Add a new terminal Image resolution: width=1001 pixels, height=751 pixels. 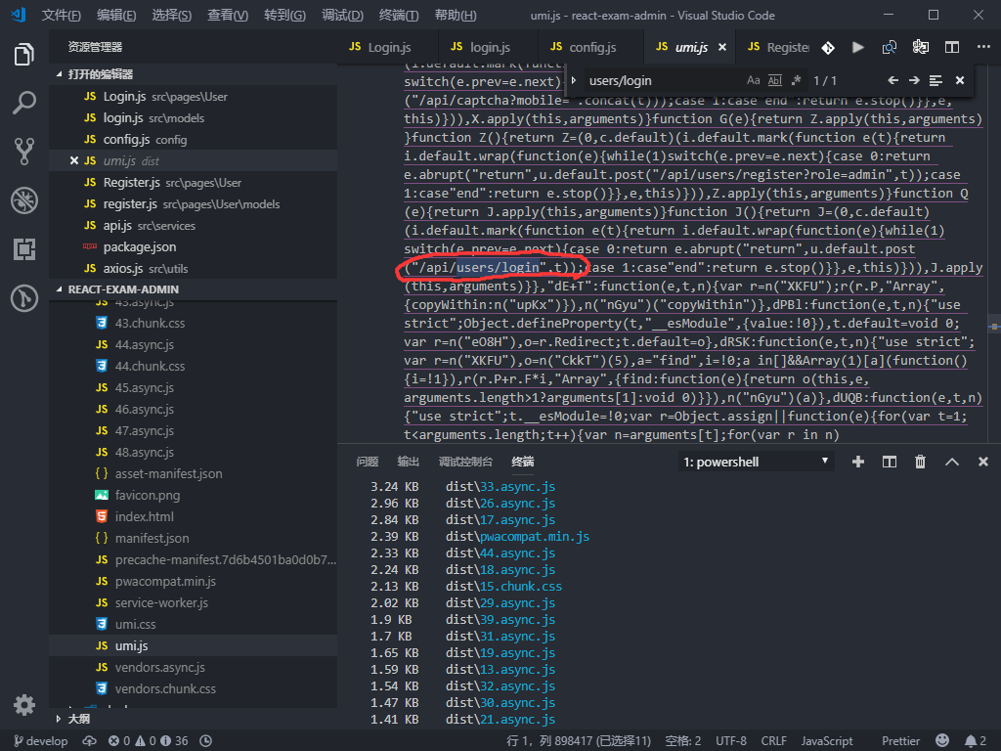point(858,462)
